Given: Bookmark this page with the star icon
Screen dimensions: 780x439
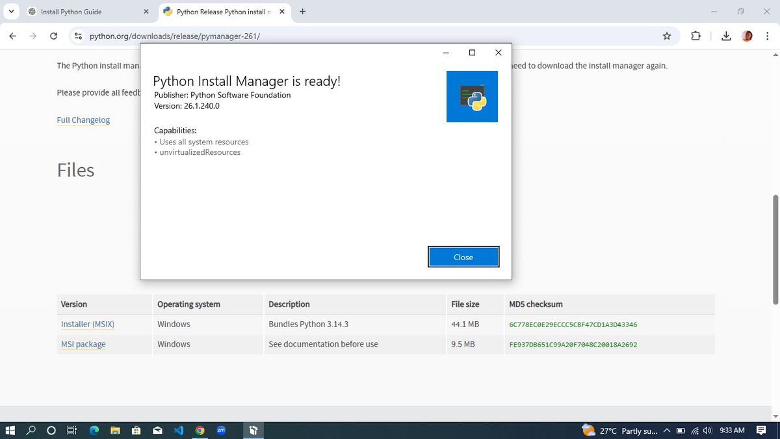Looking at the screenshot, I should click(667, 36).
